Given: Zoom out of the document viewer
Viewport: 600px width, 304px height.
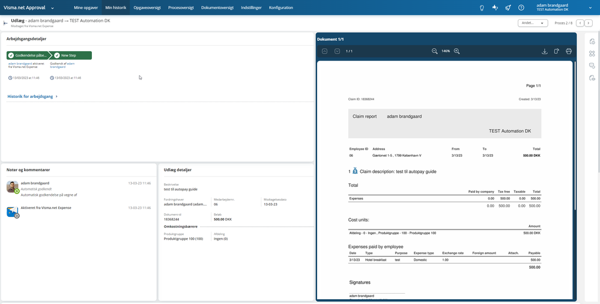Looking at the screenshot, I should (434, 51).
